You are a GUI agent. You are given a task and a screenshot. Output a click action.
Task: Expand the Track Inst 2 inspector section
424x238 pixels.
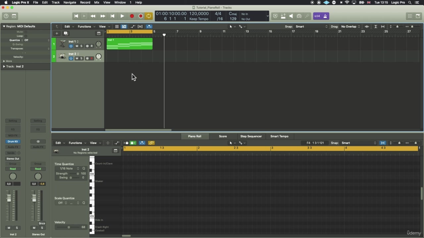coord(4,66)
